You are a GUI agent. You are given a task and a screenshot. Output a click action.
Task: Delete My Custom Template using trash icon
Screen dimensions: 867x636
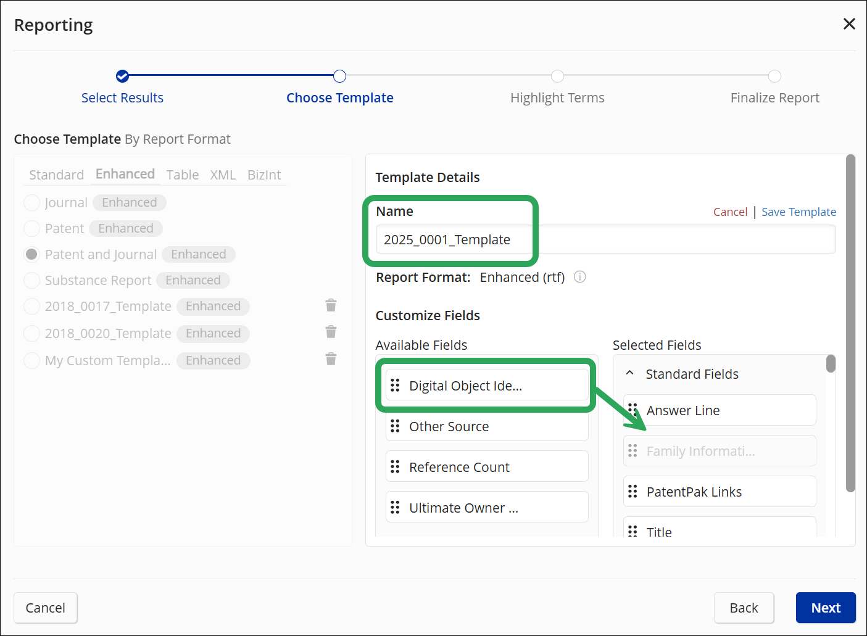(x=331, y=359)
